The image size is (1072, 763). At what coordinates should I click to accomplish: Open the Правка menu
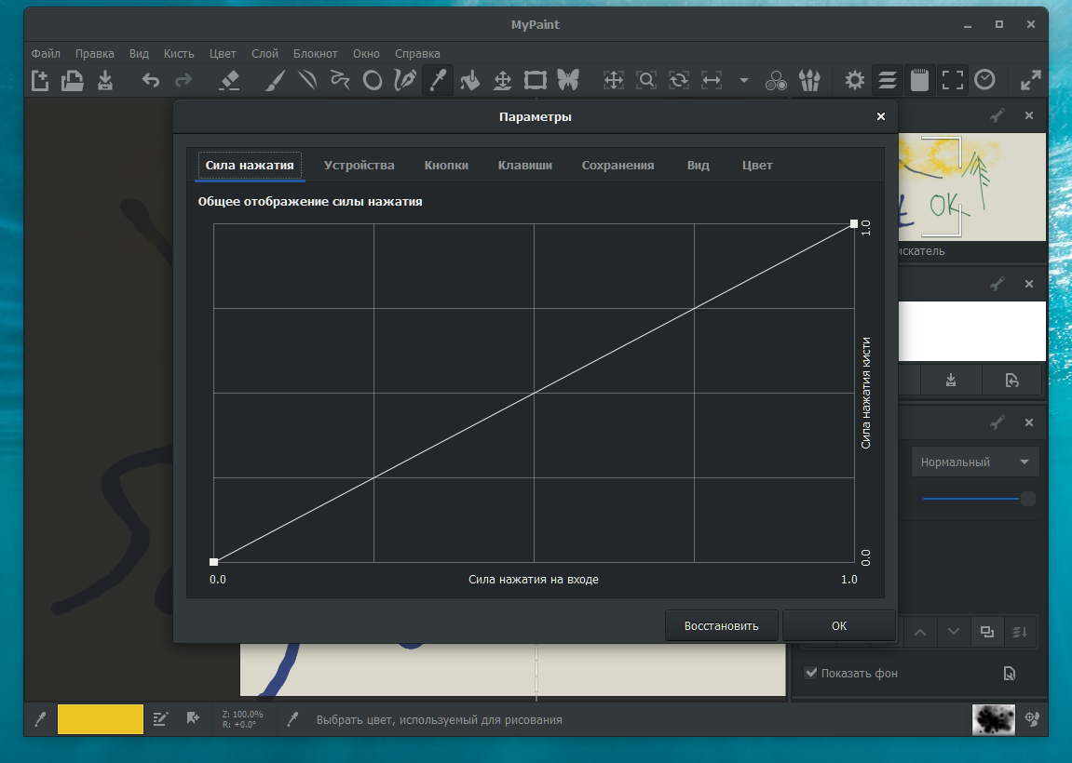point(94,53)
